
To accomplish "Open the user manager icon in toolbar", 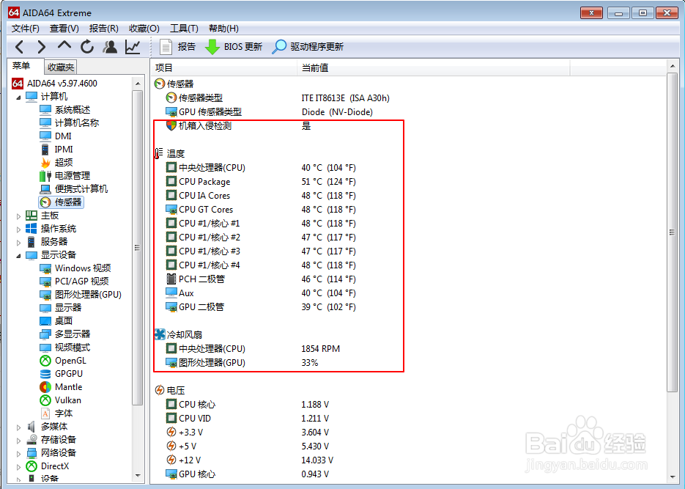I will tap(110, 46).
